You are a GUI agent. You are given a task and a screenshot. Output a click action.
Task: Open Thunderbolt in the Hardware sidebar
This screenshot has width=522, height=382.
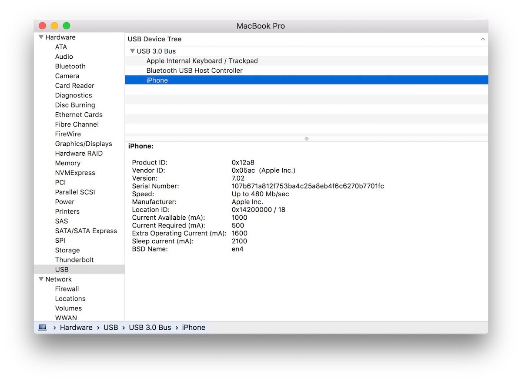pos(74,260)
